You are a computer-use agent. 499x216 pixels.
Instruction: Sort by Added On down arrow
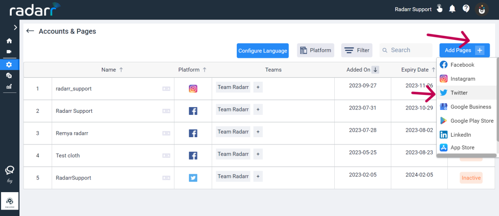pos(375,70)
